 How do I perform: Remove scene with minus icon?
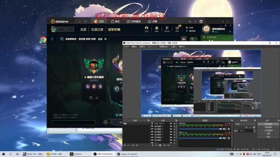128,145
